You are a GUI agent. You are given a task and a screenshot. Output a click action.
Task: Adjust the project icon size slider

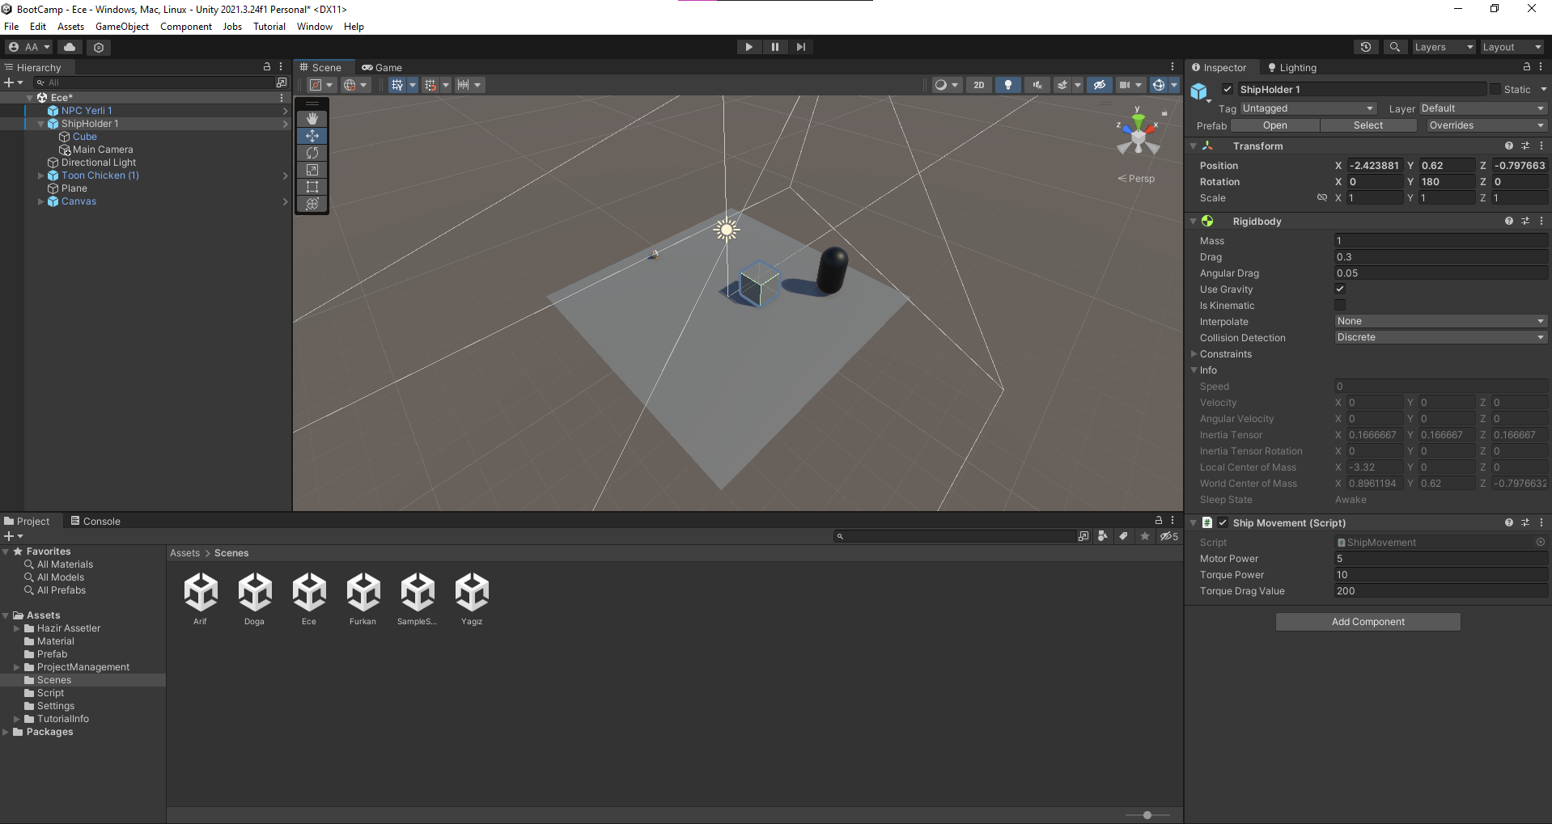point(1147,815)
